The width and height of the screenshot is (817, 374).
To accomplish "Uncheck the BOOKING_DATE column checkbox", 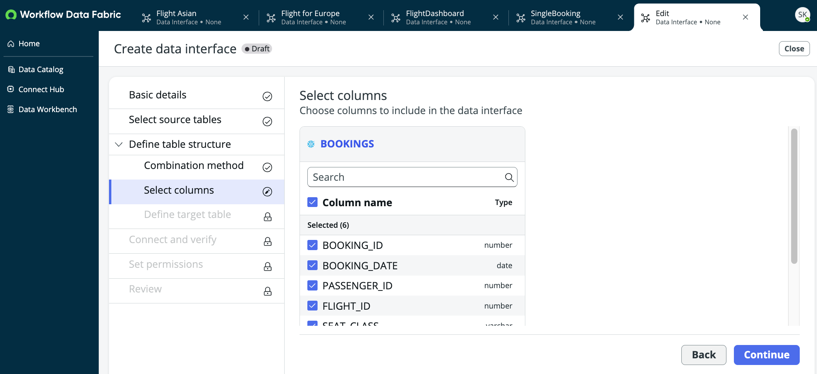I will (312, 265).
